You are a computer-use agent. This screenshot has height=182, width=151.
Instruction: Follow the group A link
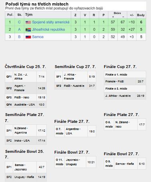pos(19,30)
